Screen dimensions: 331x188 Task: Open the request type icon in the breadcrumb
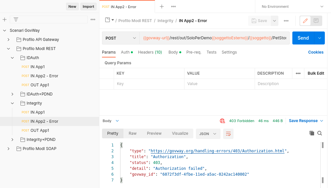pos(108,20)
